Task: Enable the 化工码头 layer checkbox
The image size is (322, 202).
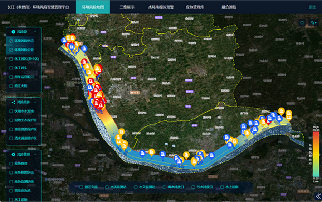Action: [x=11, y=68]
